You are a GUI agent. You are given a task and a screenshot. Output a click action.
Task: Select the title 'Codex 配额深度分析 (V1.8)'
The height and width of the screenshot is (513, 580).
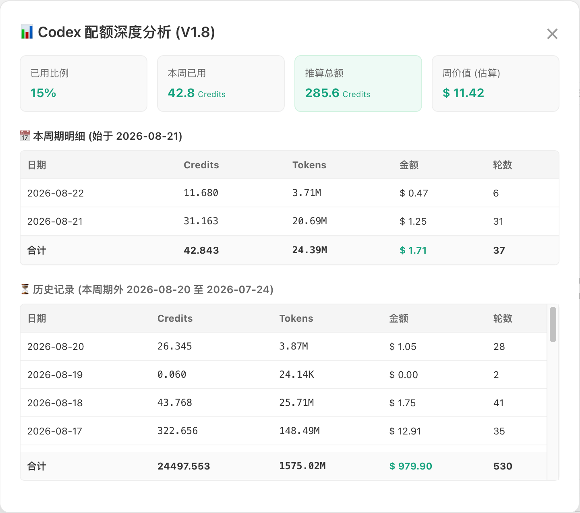pos(126,32)
